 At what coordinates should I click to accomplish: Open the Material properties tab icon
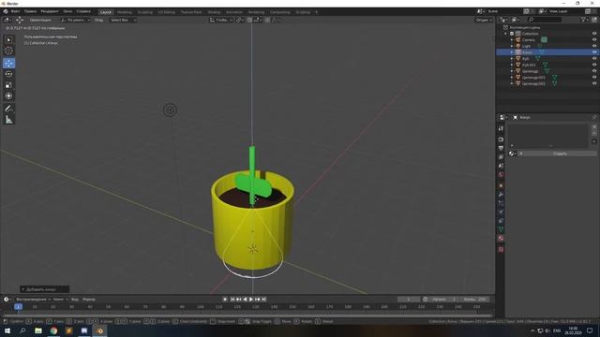501,238
